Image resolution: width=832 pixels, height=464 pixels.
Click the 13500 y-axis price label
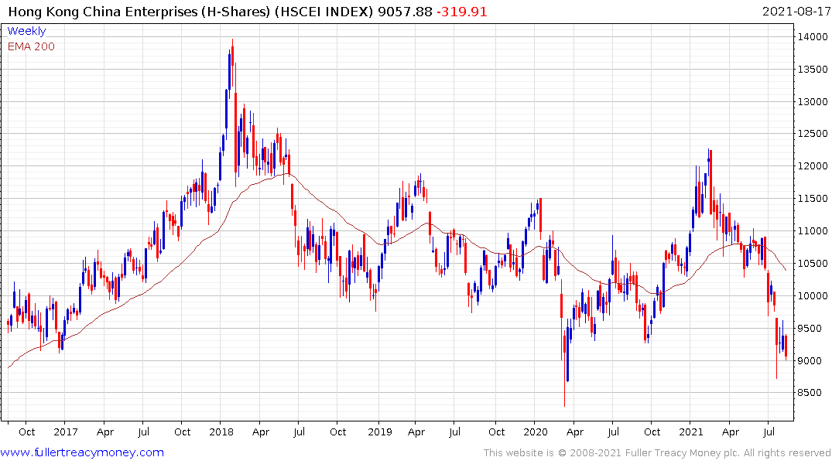813,70
